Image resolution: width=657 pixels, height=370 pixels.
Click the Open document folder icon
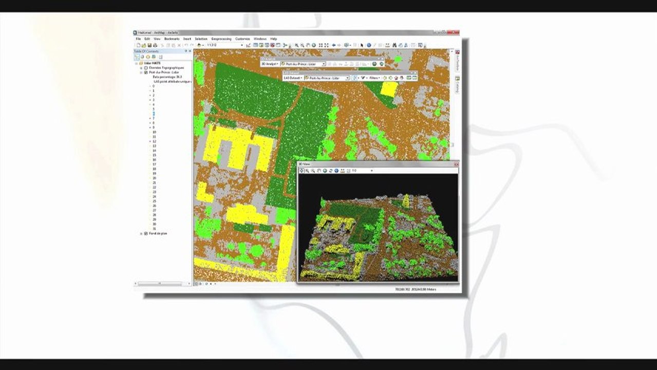tap(144, 45)
